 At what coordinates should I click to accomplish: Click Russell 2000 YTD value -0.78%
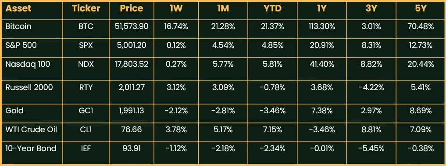272,87
